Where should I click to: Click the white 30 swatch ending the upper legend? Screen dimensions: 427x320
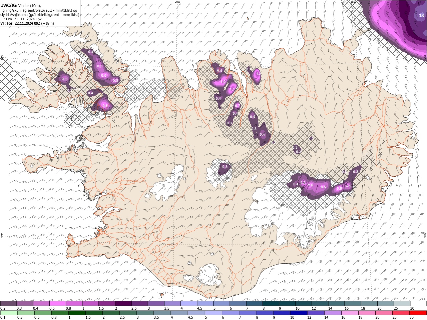click(x=418, y=304)
